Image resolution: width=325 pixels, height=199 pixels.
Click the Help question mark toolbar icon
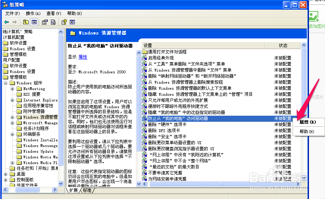coord(64,22)
